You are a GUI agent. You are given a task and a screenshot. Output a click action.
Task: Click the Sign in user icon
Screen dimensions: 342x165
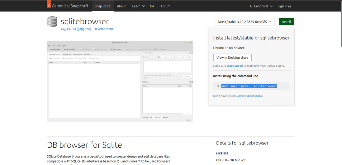tap(290, 6)
